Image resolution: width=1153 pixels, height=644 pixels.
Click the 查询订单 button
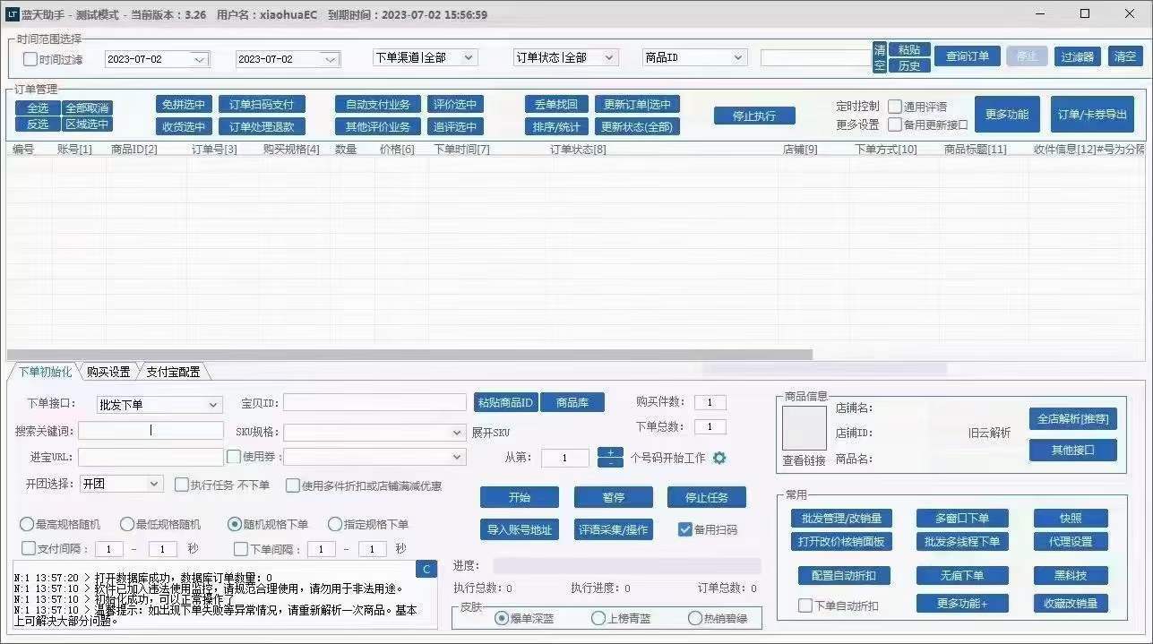968,56
